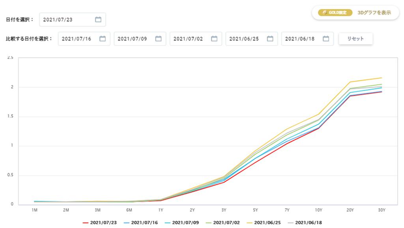
Task: Toggle the 2021/06/18 legend series
Action: (305, 222)
